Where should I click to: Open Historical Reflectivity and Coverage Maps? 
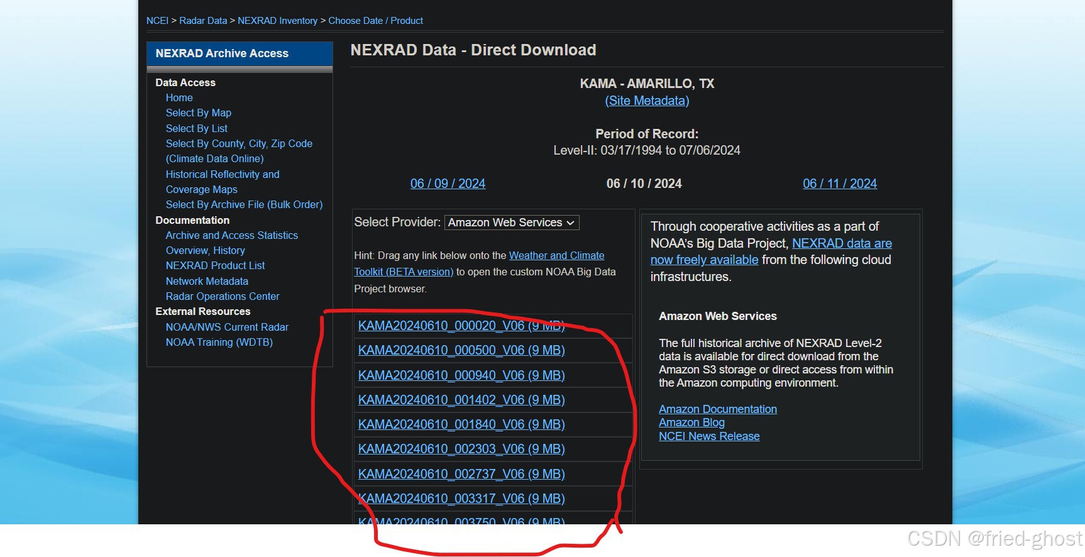click(x=223, y=182)
